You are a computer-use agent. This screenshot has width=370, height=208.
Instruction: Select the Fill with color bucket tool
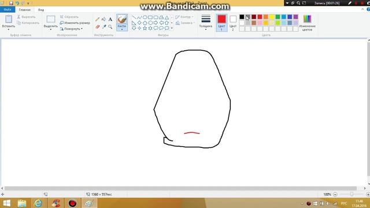point(104,19)
